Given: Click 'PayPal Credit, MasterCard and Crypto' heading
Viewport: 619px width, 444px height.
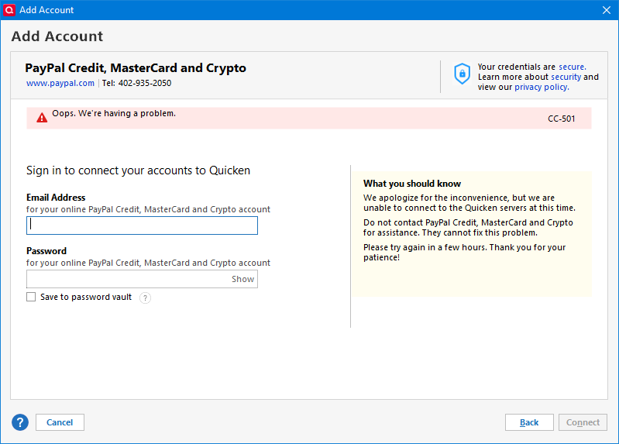Looking at the screenshot, I should click(136, 68).
